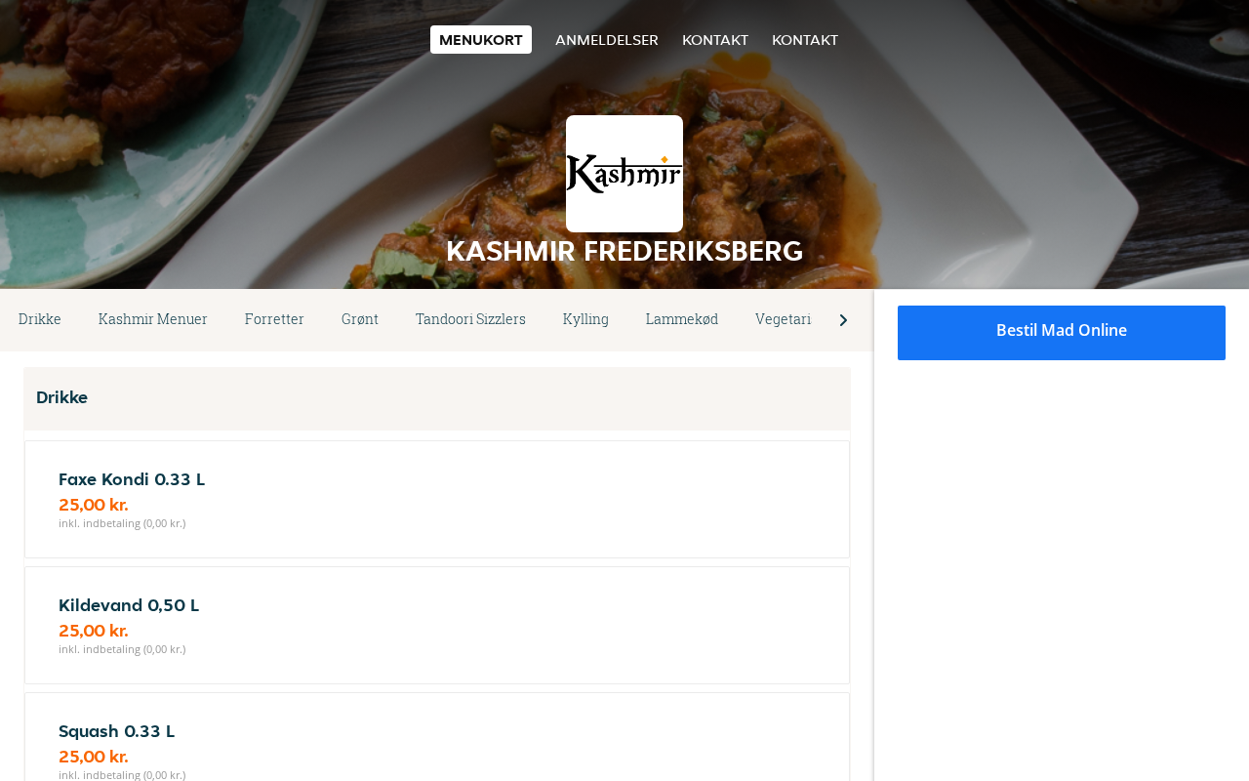Click the Kashmir Frederiksberg heading
Viewport: 1249px width, 781px height.
(624, 251)
